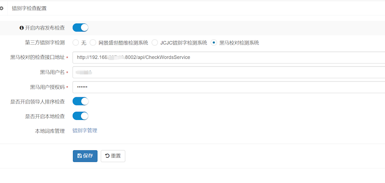Choose 网景盛世酷维检测系统 radio option
Viewport: 385px width, 183px height.
point(93,43)
